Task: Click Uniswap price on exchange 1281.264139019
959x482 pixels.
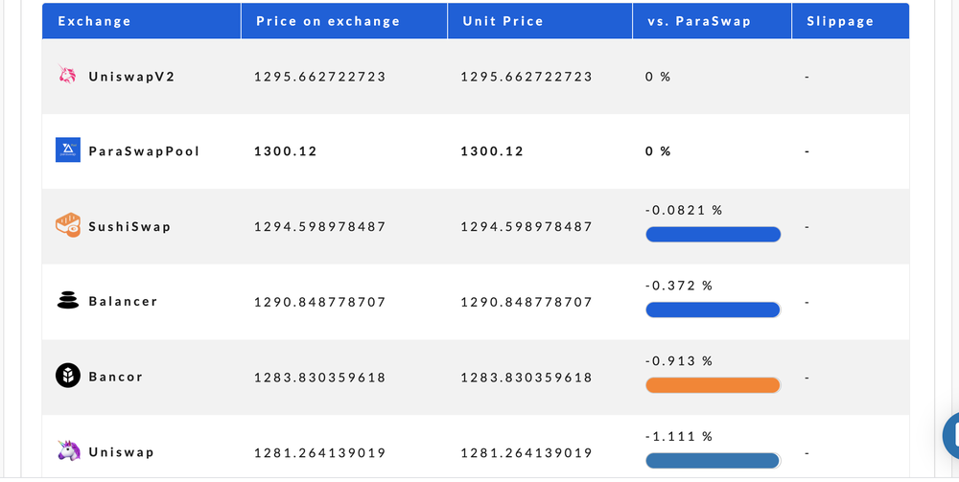Action: click(320, 452)
